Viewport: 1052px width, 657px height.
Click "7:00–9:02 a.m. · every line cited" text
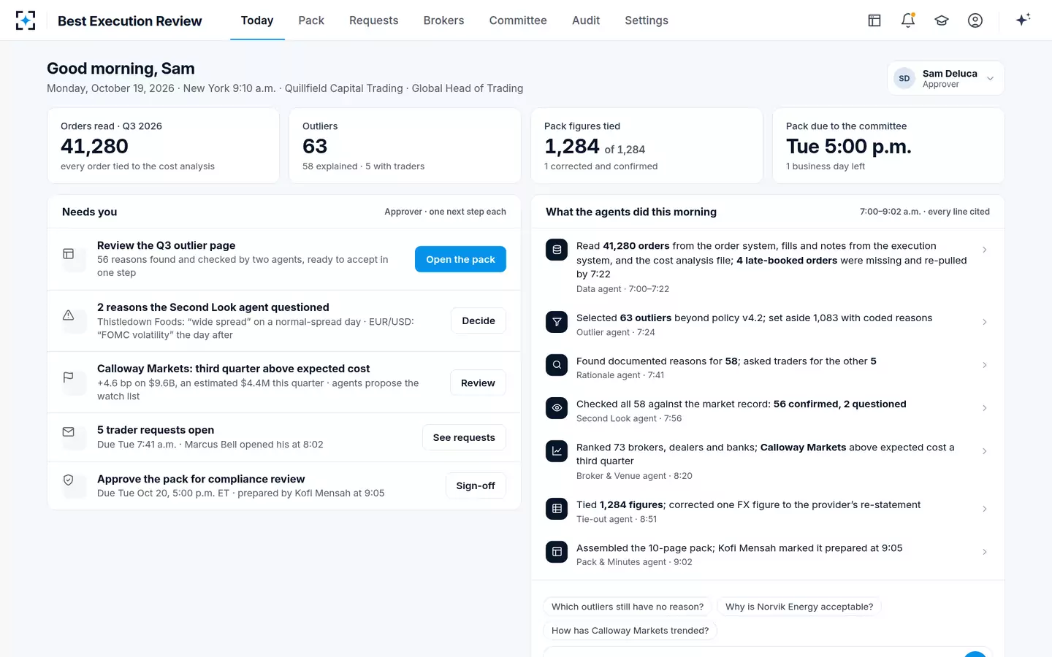click(x=925, y=212)
